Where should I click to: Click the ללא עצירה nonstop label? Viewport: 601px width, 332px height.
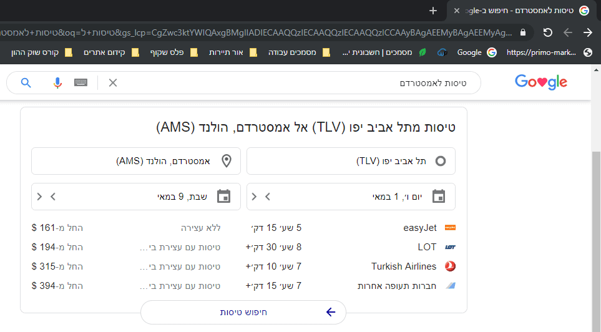click(x=201, y=228)
